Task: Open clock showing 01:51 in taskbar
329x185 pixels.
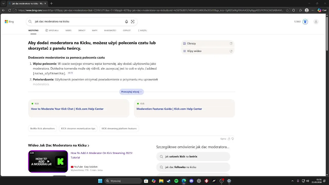Action: 317,181
